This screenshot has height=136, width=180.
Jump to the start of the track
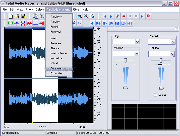pos(105,16)
